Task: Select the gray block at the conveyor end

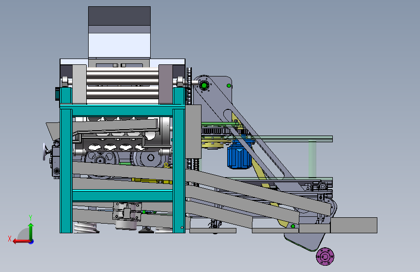Action: [354, 225]
